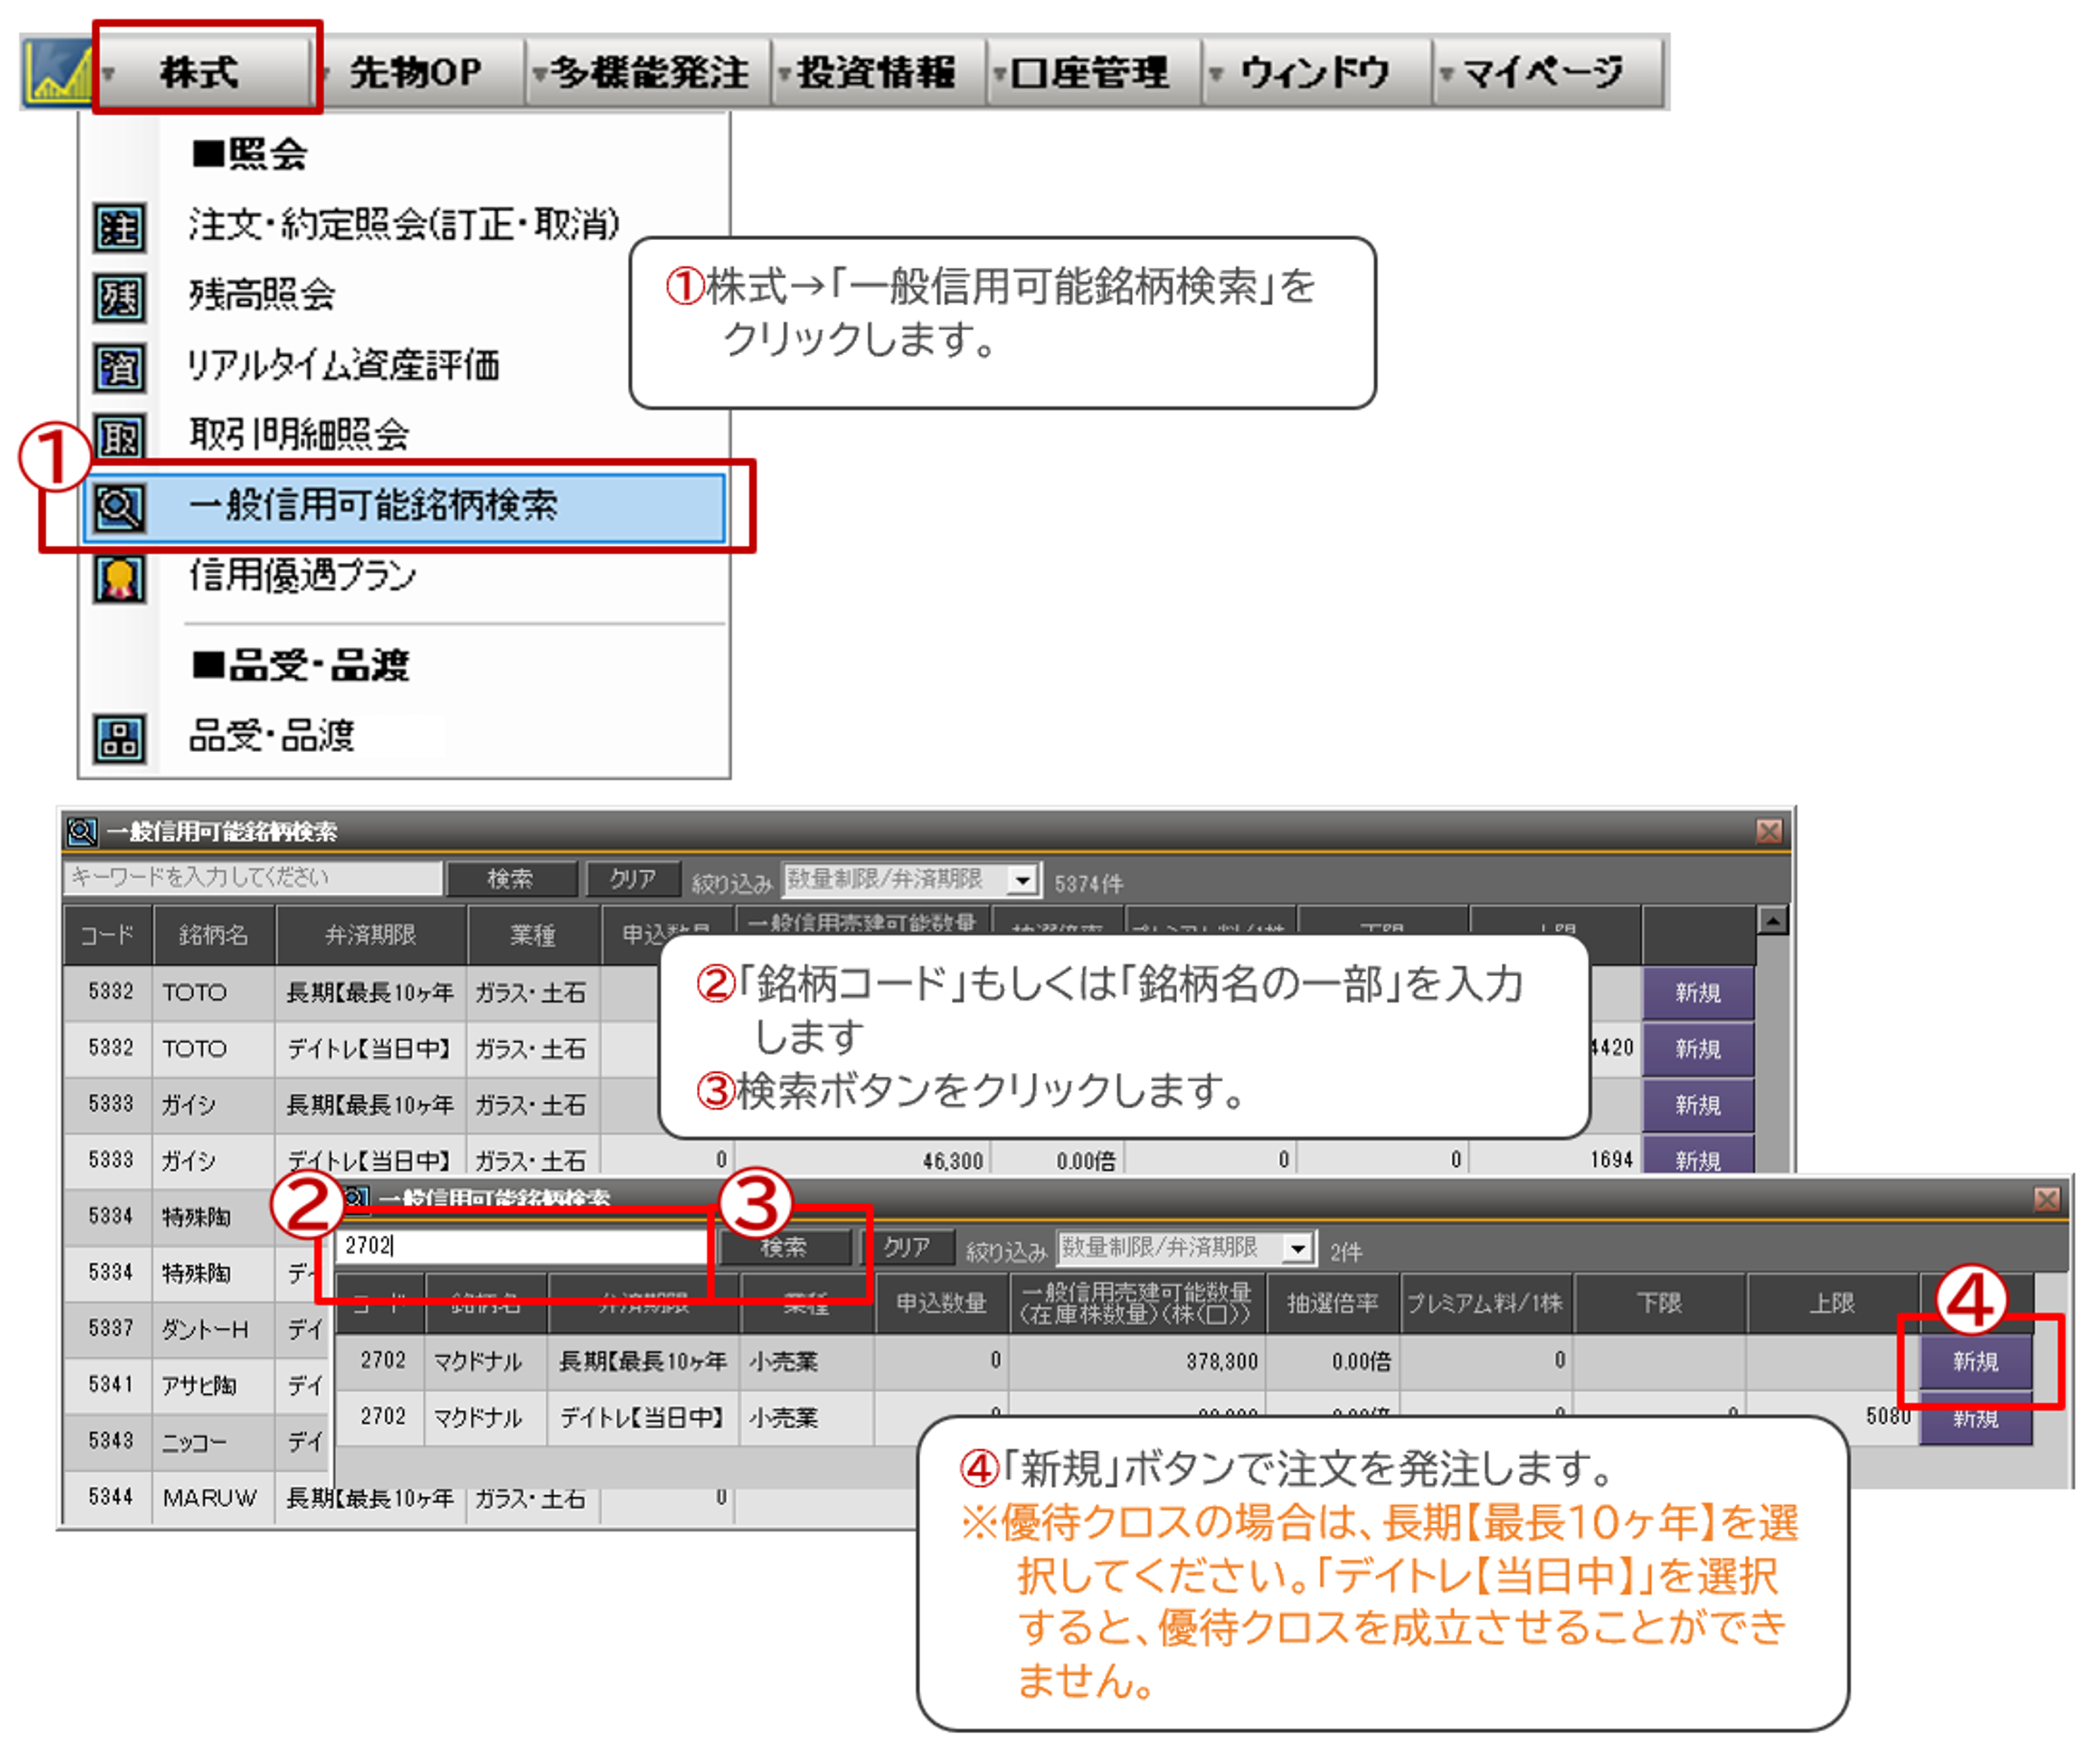Click the 取引明細照会 icon

(x=119, y=437)
